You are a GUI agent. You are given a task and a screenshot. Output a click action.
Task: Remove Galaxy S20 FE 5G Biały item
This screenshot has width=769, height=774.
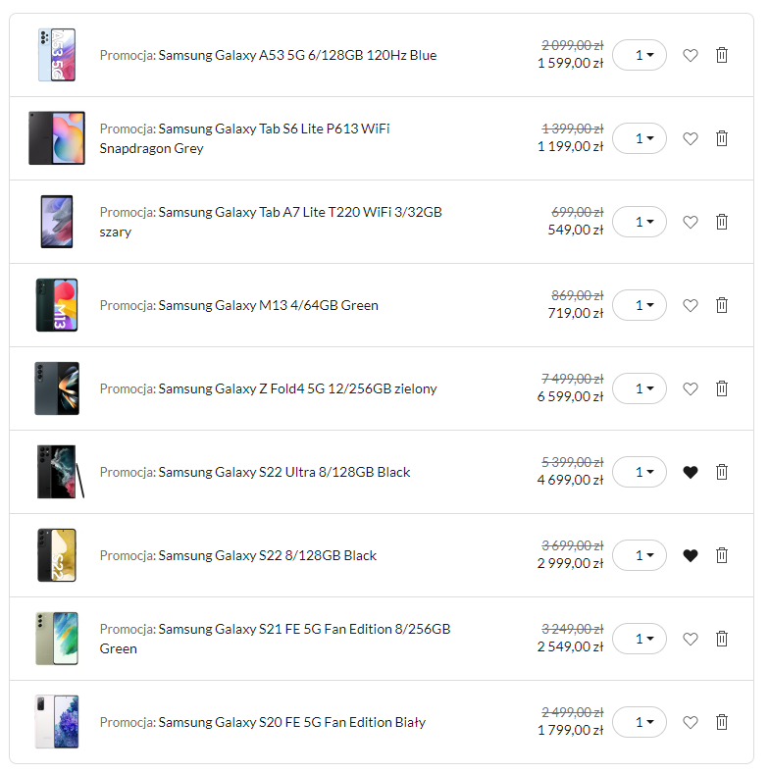[722, 722]
